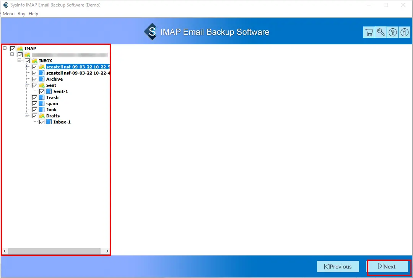
Task: Collapse the INBOX tree node
Action: pos(19,60)
